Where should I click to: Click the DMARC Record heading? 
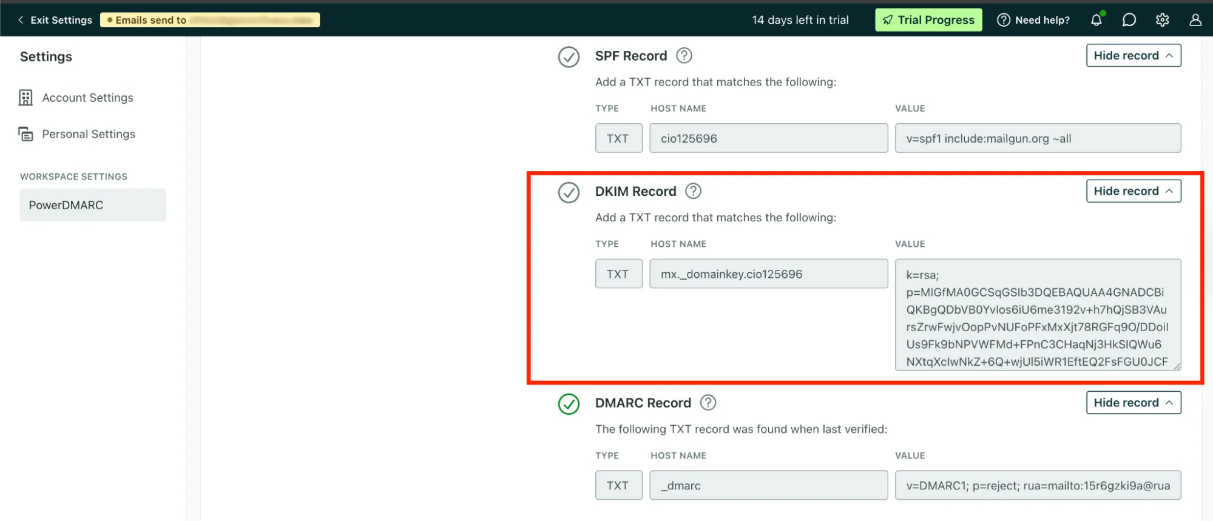pyautogui.click(x=643, y=403)
